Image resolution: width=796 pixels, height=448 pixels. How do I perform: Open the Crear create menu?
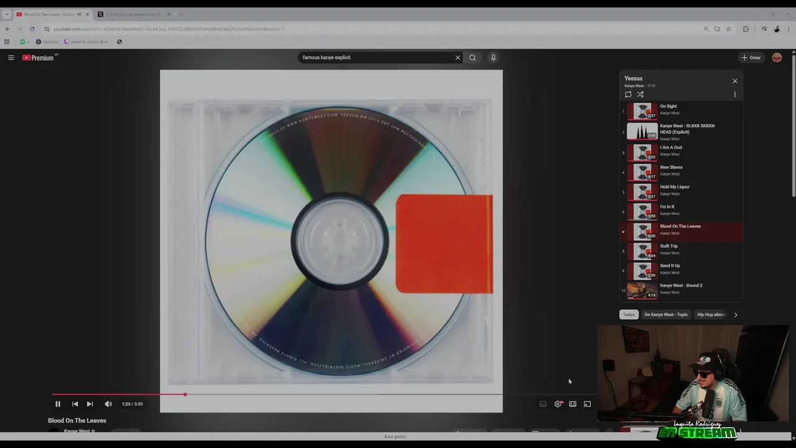751,57
